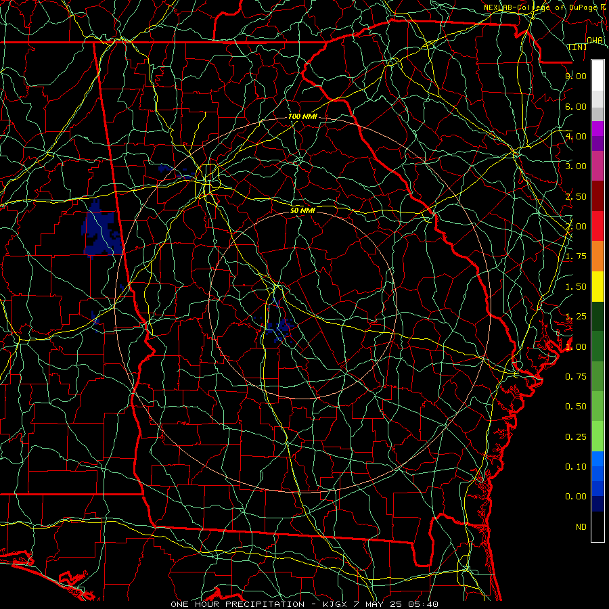Select the white swatch on color scale
Image resolution: width=609 pixels, height=609 pixels.
point(597,76)
